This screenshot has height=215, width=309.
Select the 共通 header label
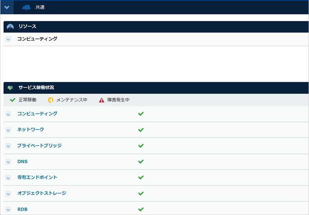pyautogui.click(x=40, y=7)
